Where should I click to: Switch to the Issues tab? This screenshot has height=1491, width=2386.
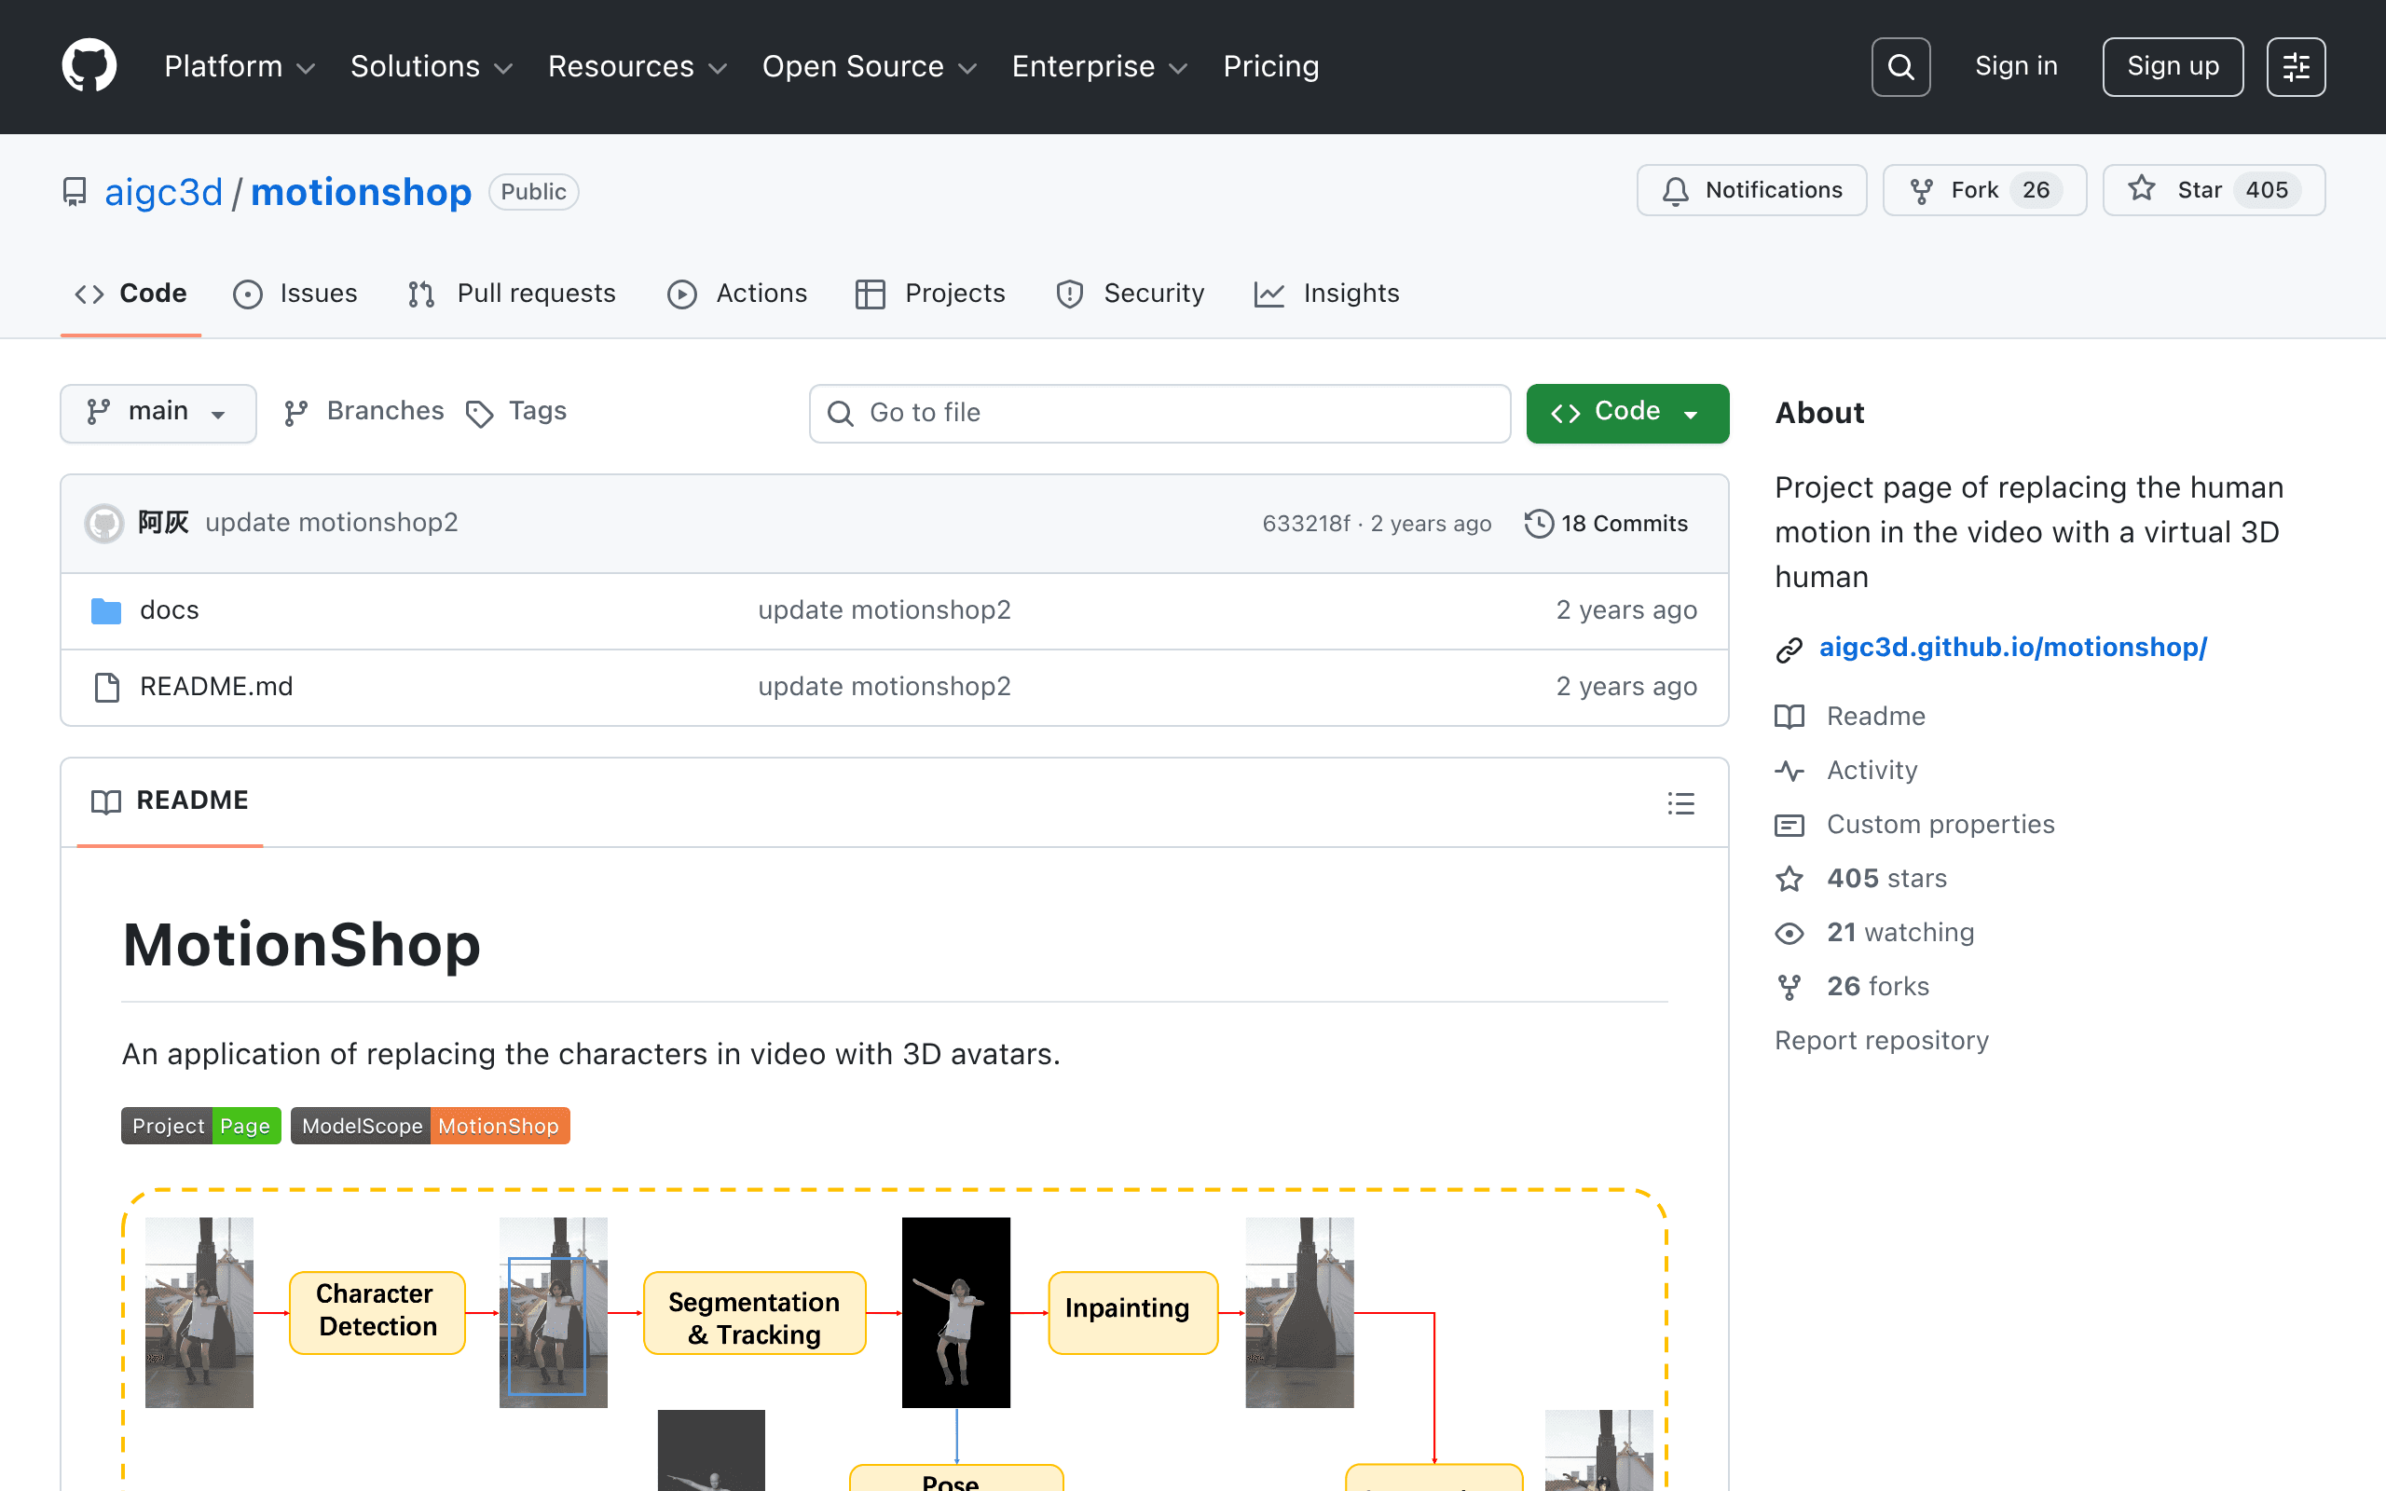295,294
